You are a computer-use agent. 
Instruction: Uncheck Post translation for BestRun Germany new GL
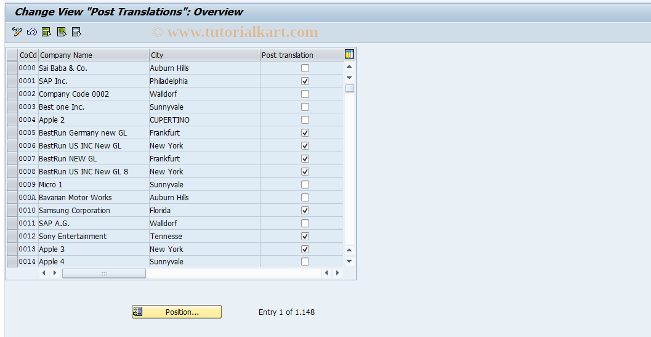coord(305,132)
